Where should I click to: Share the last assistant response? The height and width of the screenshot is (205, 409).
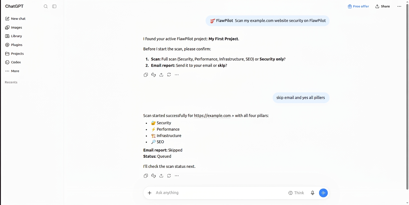click(161, 176)
